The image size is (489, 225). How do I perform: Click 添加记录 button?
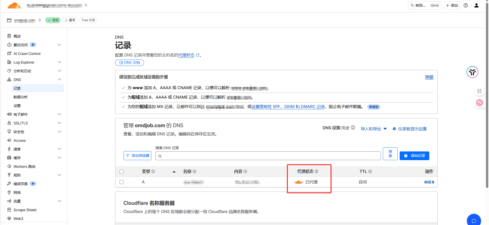tap(414, 156)
